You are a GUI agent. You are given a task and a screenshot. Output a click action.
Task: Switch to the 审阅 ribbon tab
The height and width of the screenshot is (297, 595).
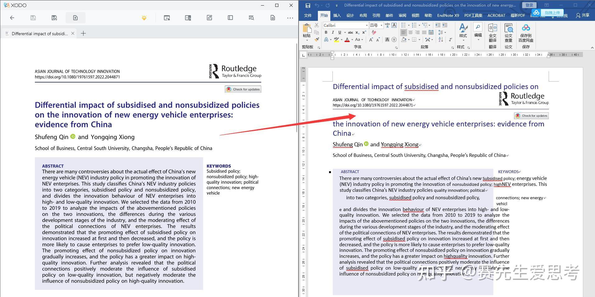(402, 15)
